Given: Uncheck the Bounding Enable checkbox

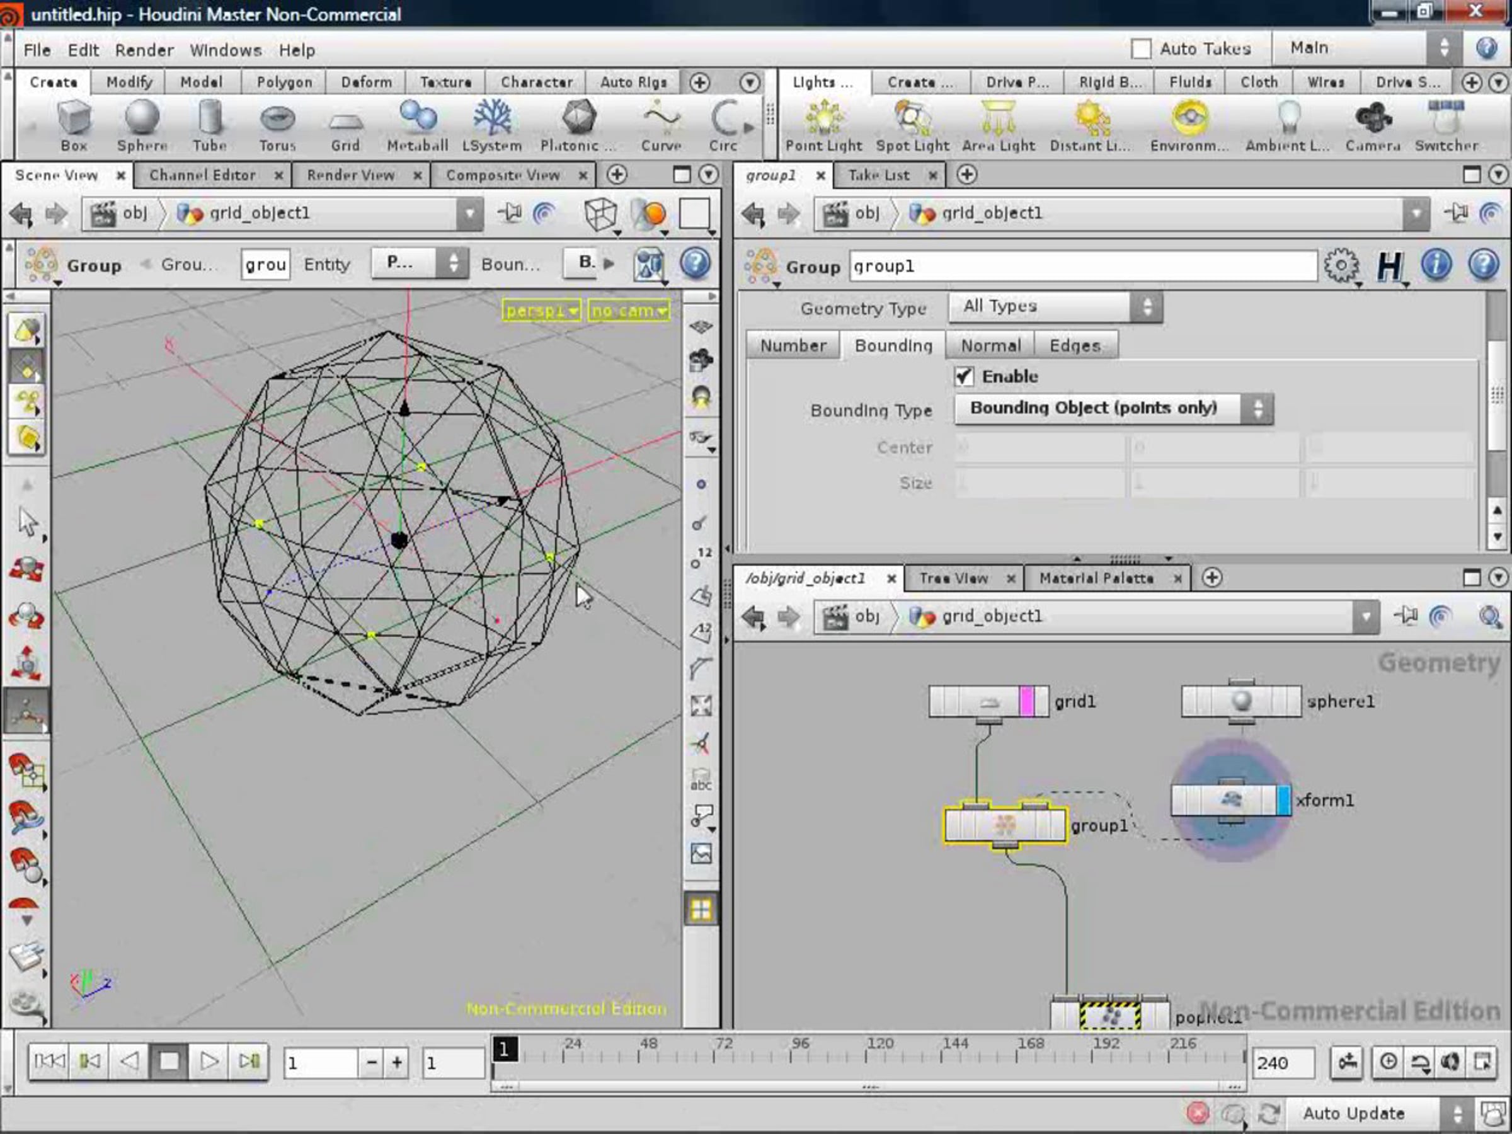Looking at the screenshot, I should [965, 376].
